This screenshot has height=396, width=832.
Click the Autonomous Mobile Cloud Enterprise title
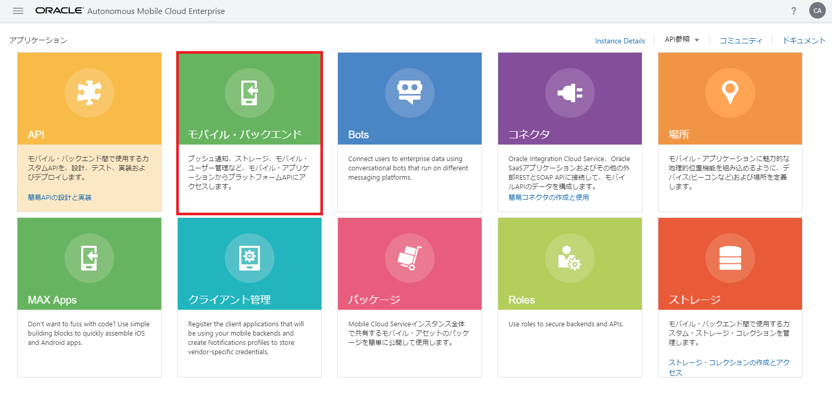tap(156, 11)
